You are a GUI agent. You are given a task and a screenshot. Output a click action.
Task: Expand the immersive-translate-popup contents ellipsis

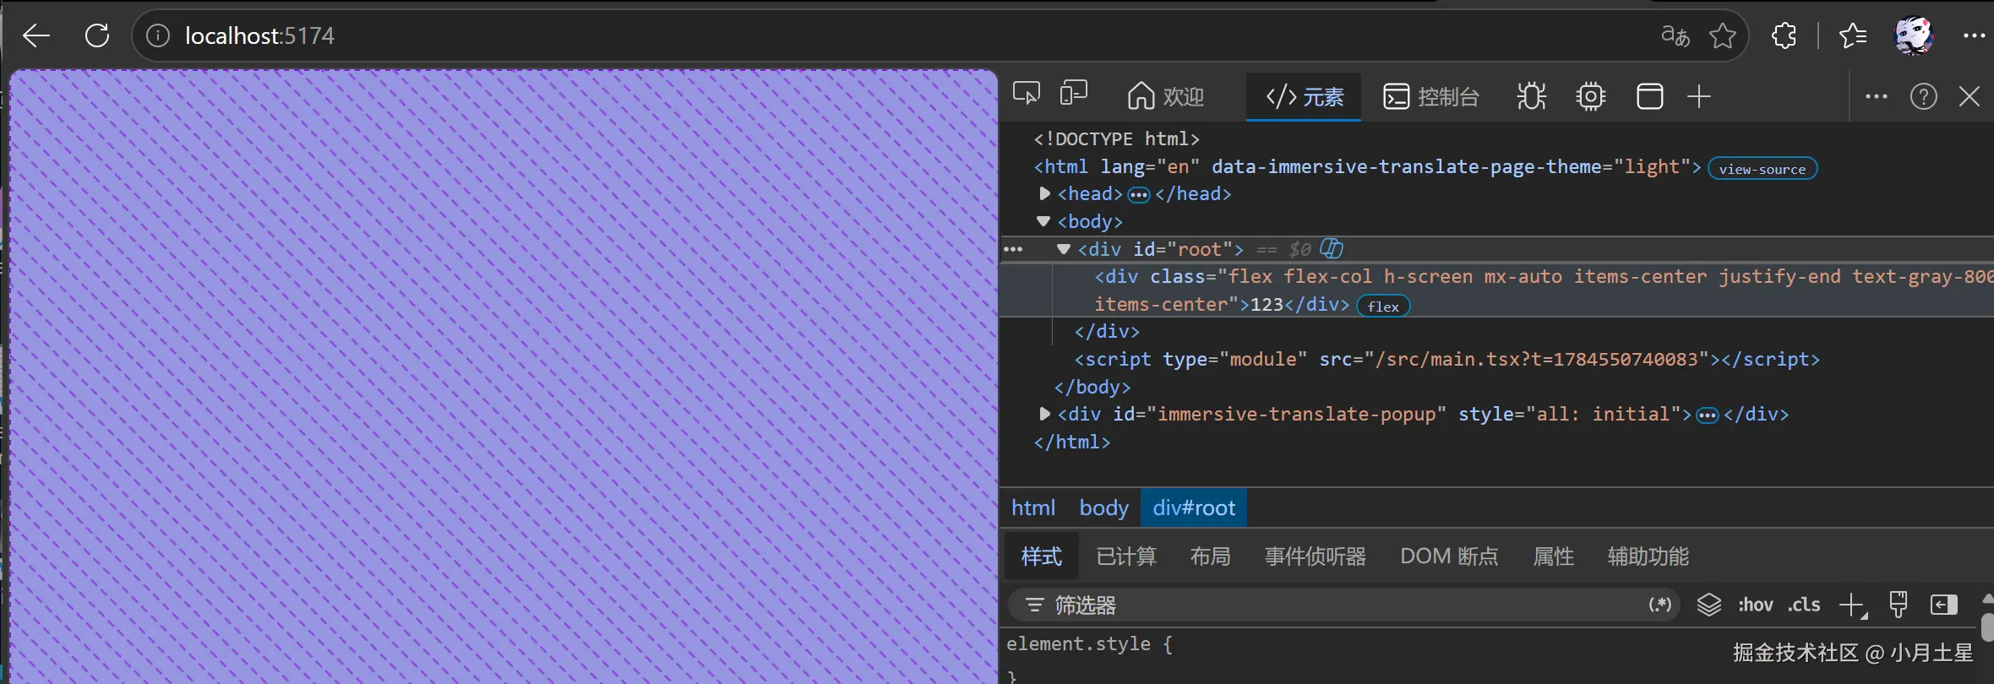[x=1708, y=415]
